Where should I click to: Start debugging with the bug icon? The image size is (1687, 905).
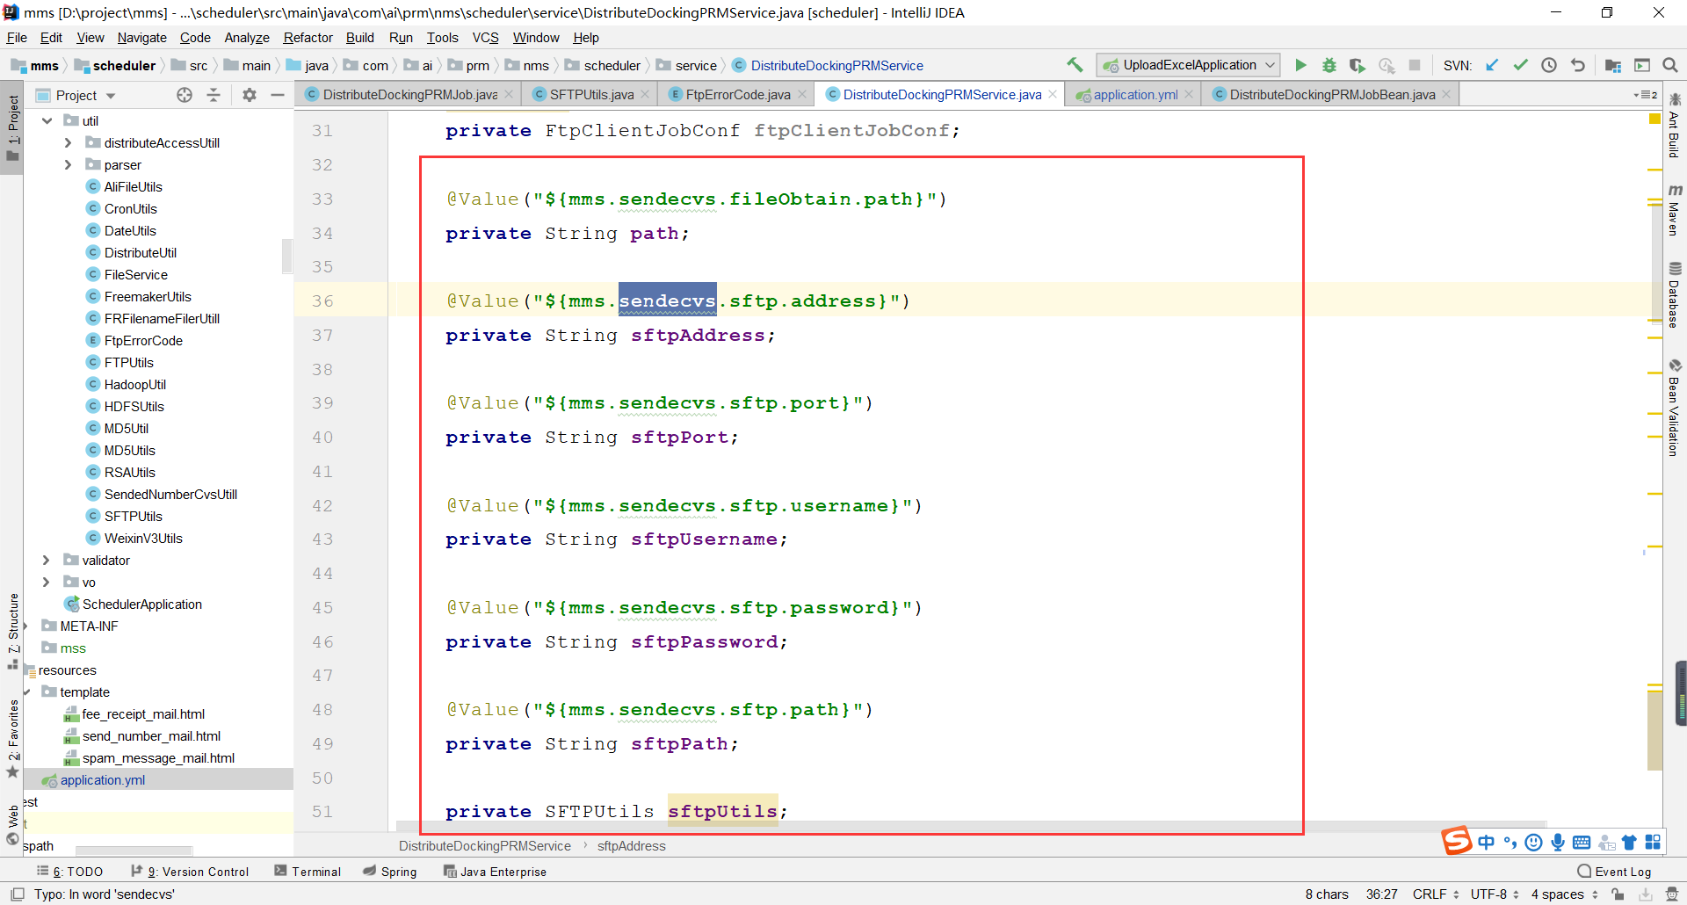pyautogui.click(x=1329, y=65)
